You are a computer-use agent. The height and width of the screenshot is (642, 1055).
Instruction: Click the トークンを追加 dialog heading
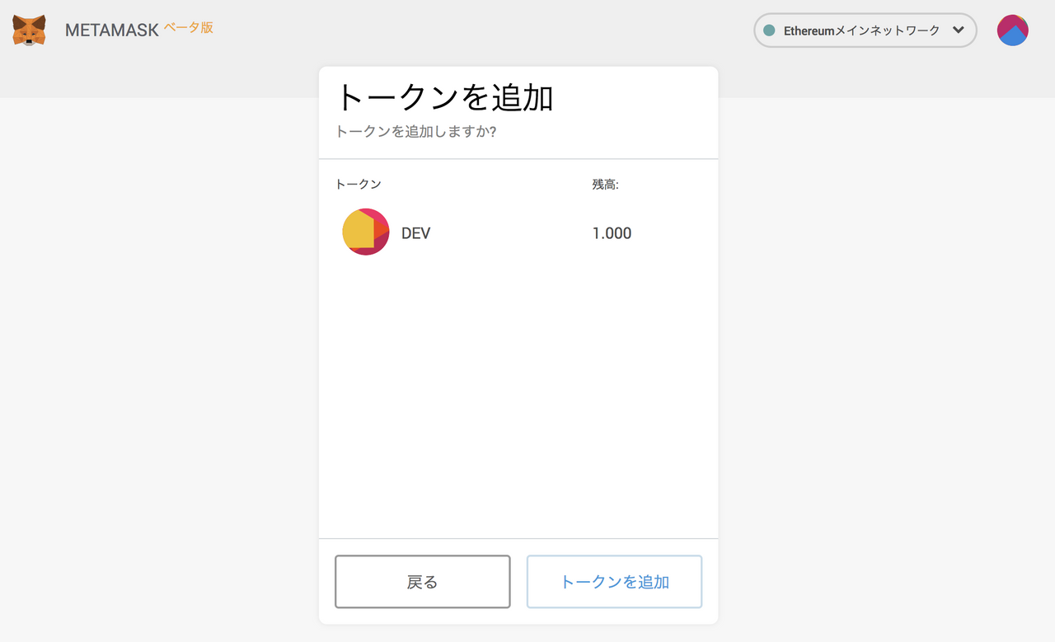pyautogui.click(x=444, y=98)
